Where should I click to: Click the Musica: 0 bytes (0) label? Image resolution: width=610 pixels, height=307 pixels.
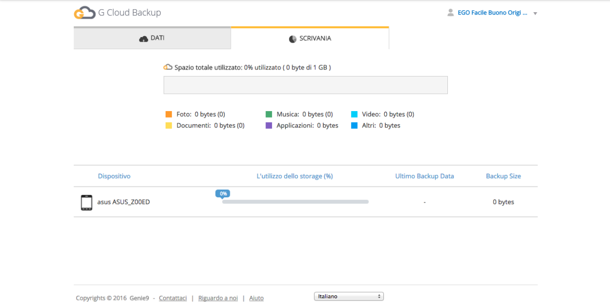305,114
